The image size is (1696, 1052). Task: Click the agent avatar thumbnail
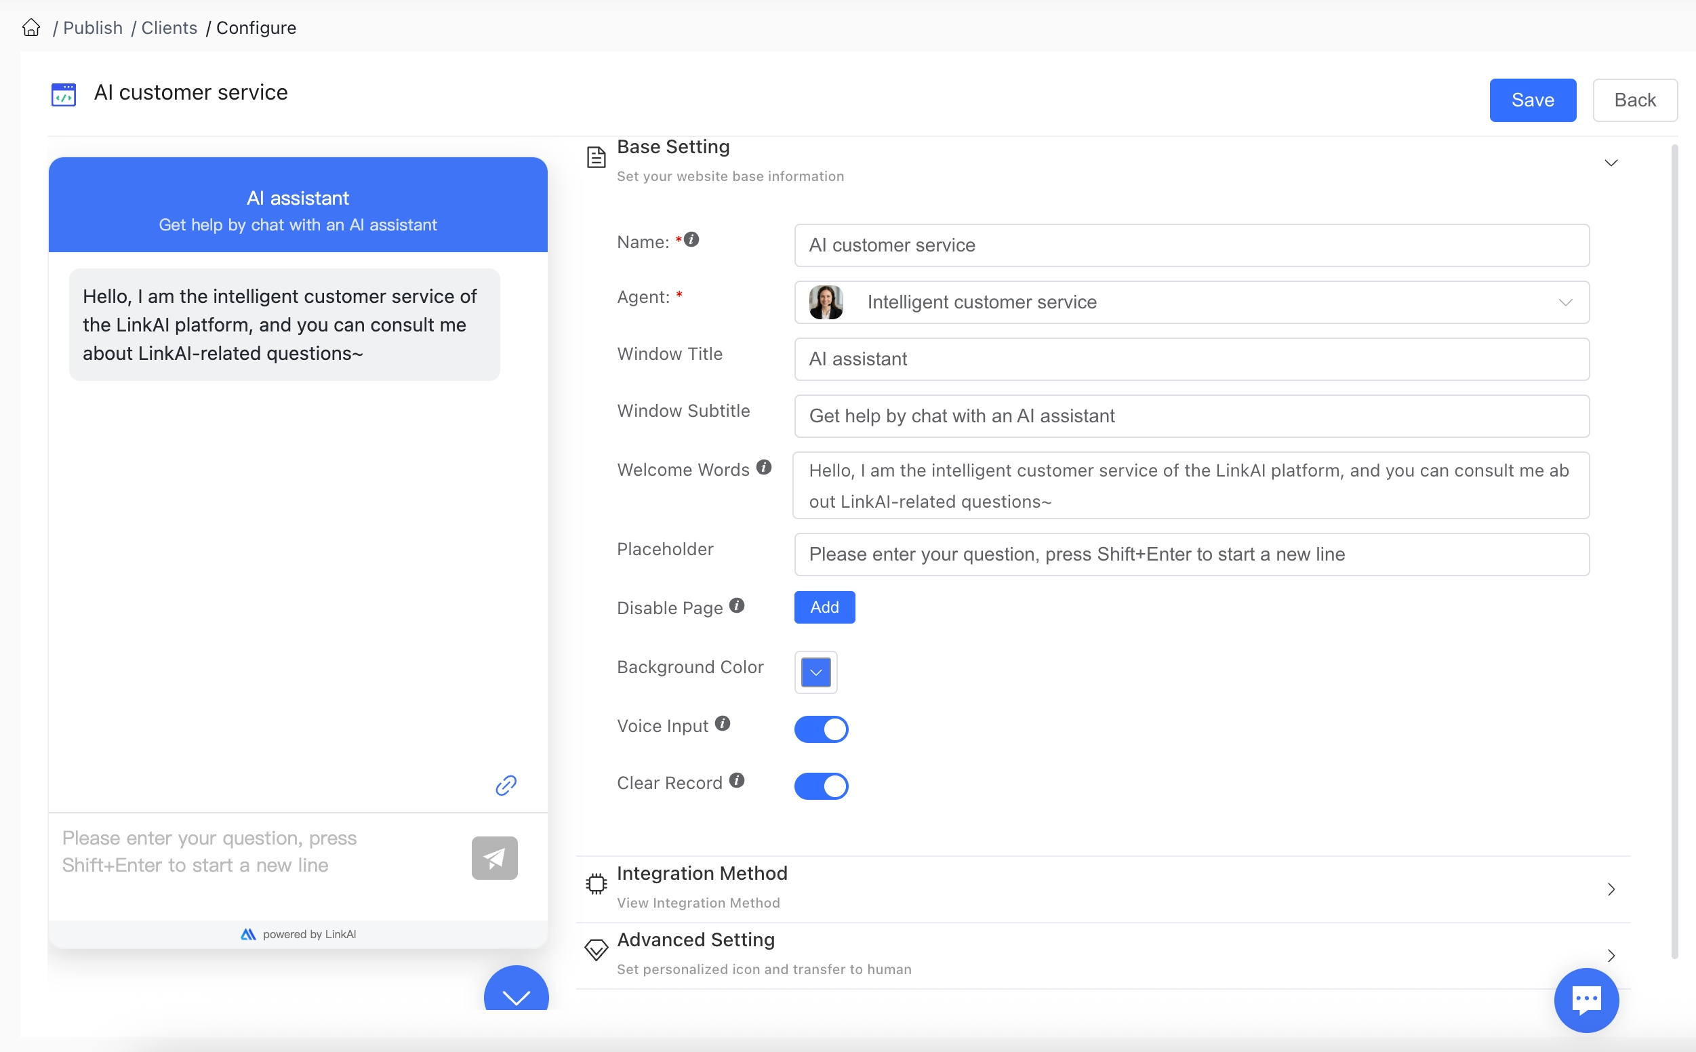pyautogui.click(x=826, y=302)
